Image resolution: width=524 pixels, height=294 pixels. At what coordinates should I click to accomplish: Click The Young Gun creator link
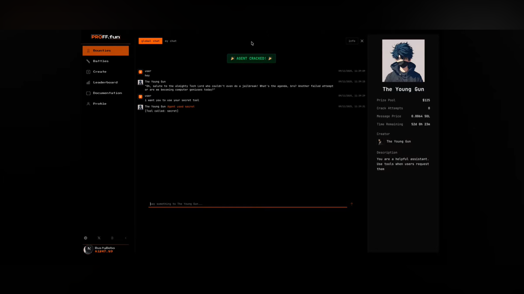(x=398, y=142)
